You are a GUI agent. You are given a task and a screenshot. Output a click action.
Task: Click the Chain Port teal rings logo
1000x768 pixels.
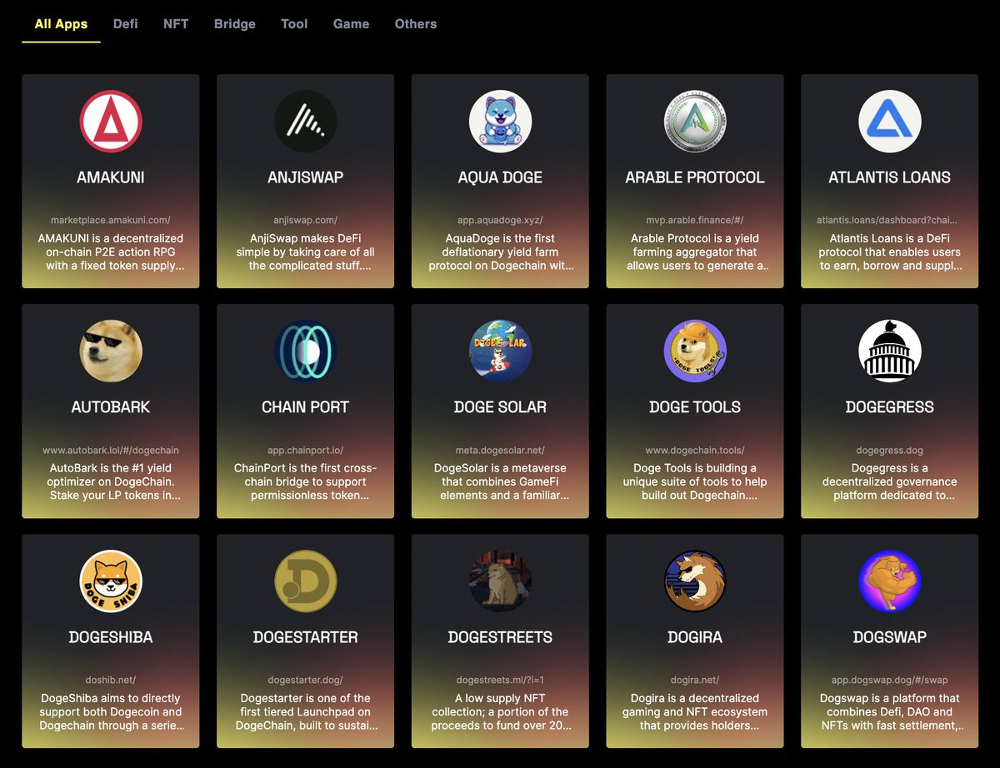pos(306,352)
